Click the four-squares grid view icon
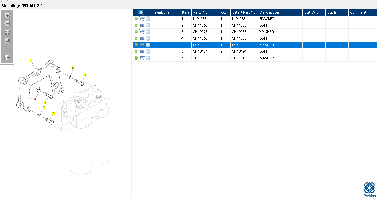Screen dimensions: 377x198 pos(7,32)
